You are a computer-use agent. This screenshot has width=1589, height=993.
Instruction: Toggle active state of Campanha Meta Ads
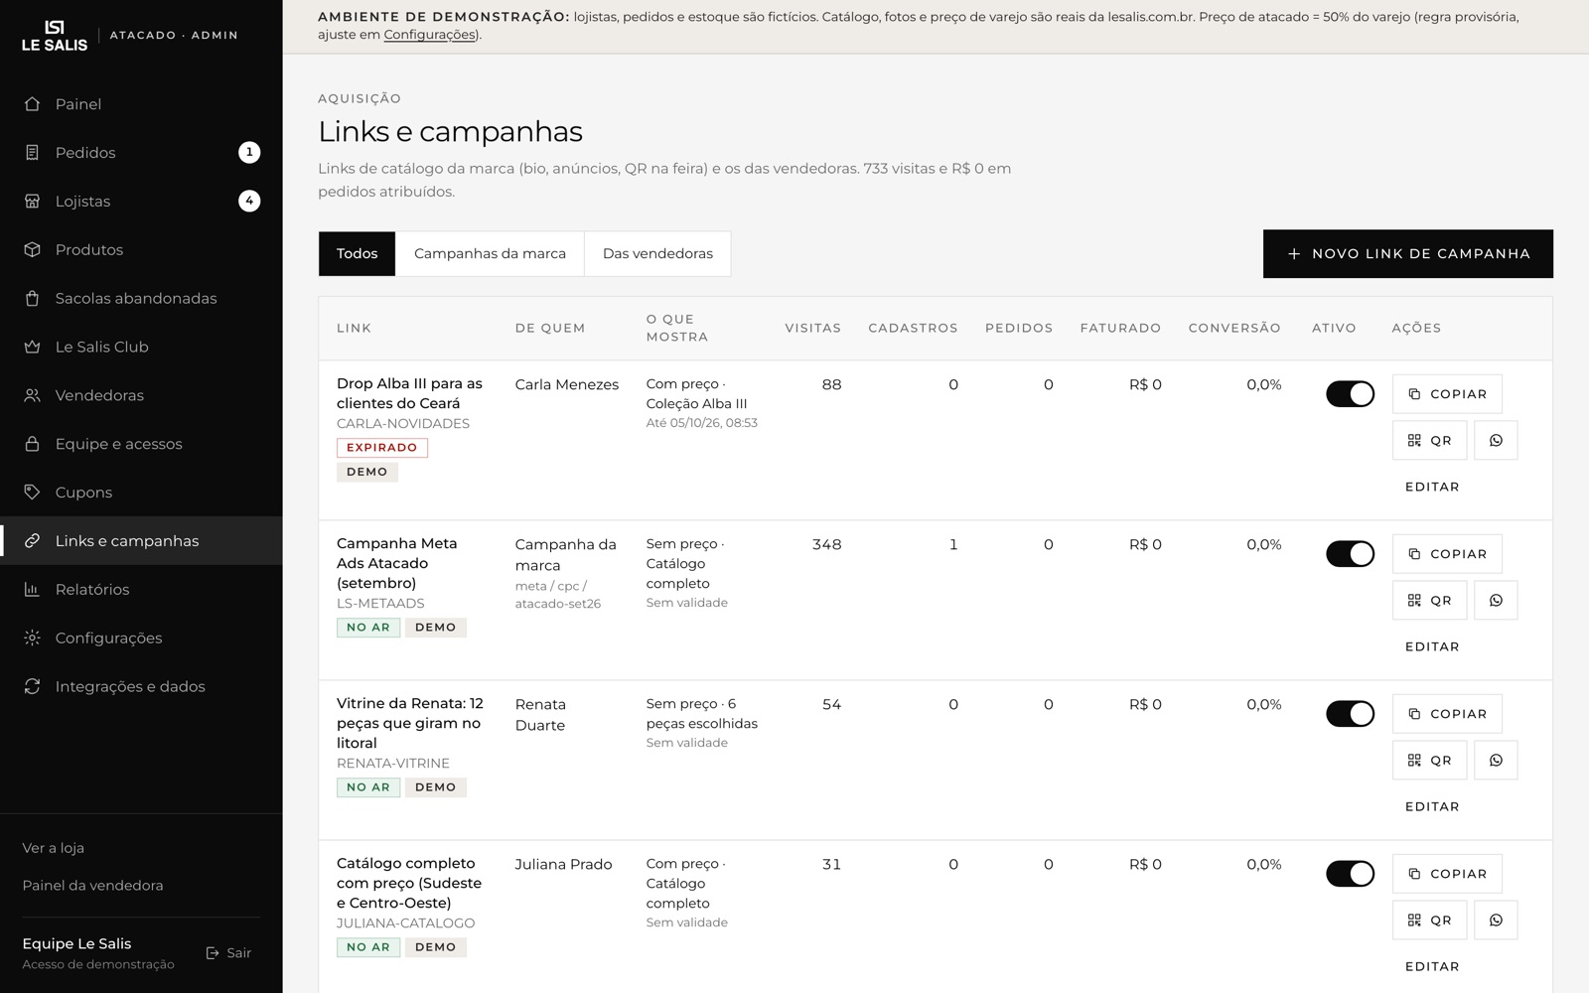(x=1350, y=554)
